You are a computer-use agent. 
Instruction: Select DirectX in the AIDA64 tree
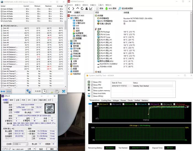[x=74, y=59]
